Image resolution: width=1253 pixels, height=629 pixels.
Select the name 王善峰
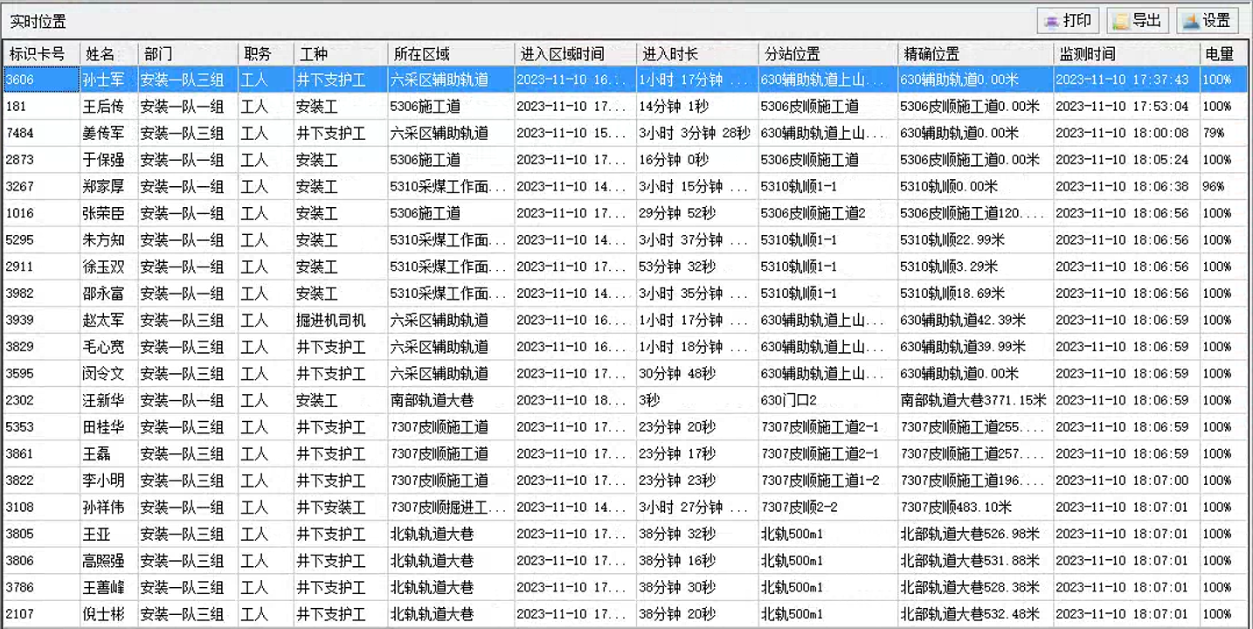[103, 588]
